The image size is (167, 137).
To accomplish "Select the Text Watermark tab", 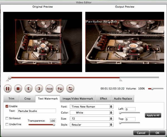I will pos(48,99).
